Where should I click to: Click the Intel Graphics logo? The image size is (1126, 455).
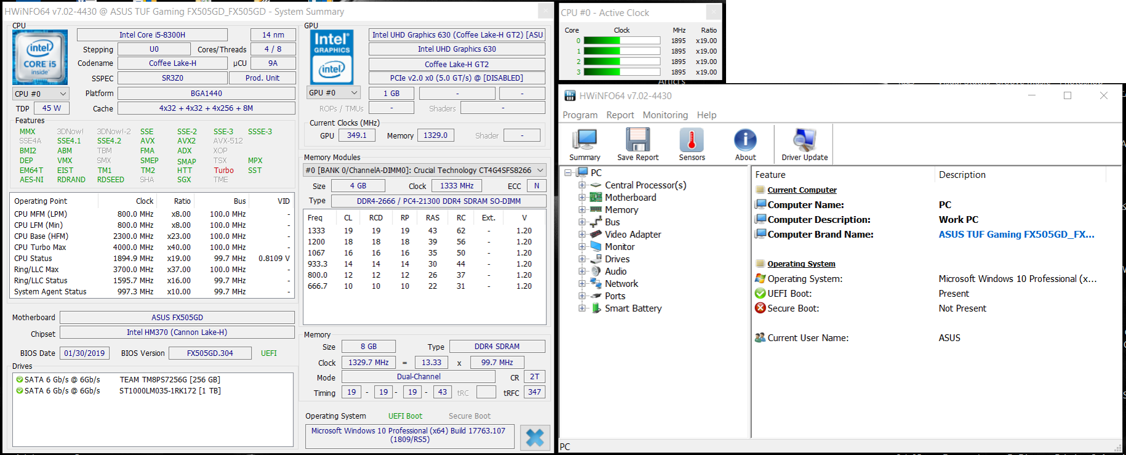(x=332, y=57)
